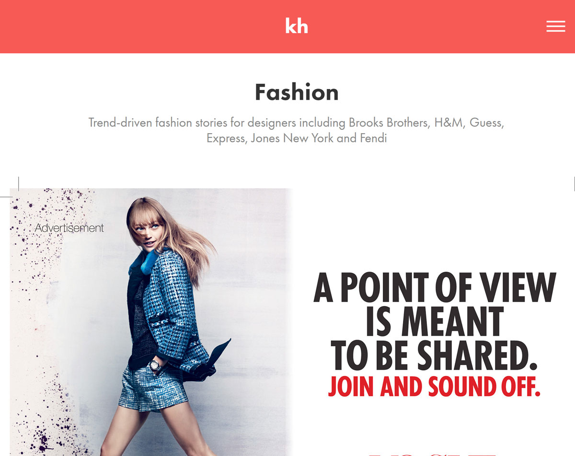Click the TO BE SHARED. line
The image size is (575, 456).
pos(434,355)
